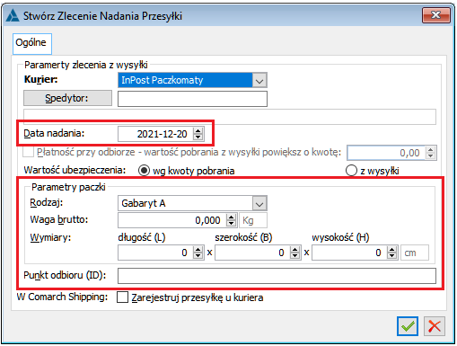Click the Wartość ubezpieczenia label

(x=75, y=170)
